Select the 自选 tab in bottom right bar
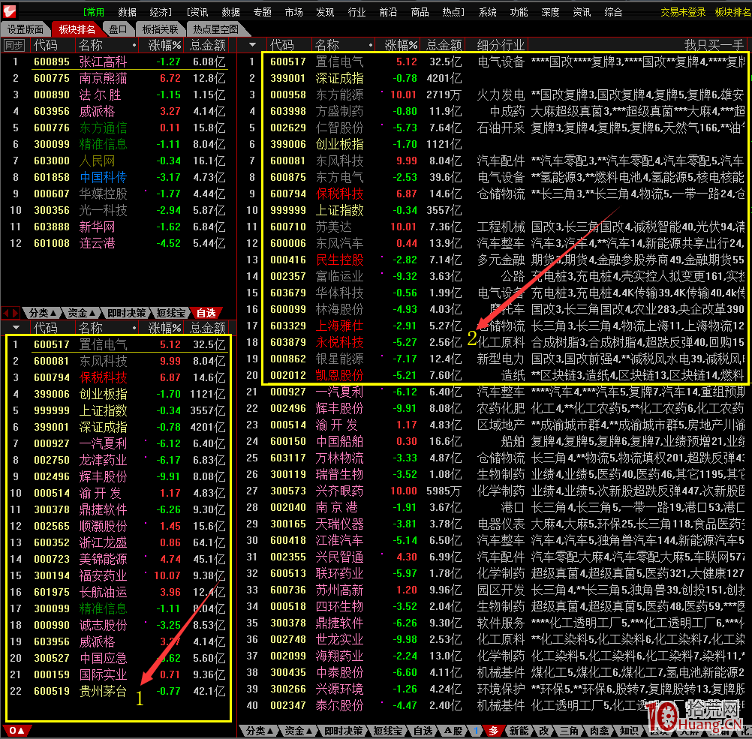Viewport: 752px width, 739px height. [x=423, y=731]
